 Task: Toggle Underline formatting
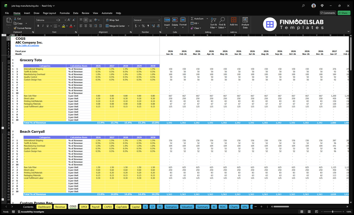(x=47, y=26)
